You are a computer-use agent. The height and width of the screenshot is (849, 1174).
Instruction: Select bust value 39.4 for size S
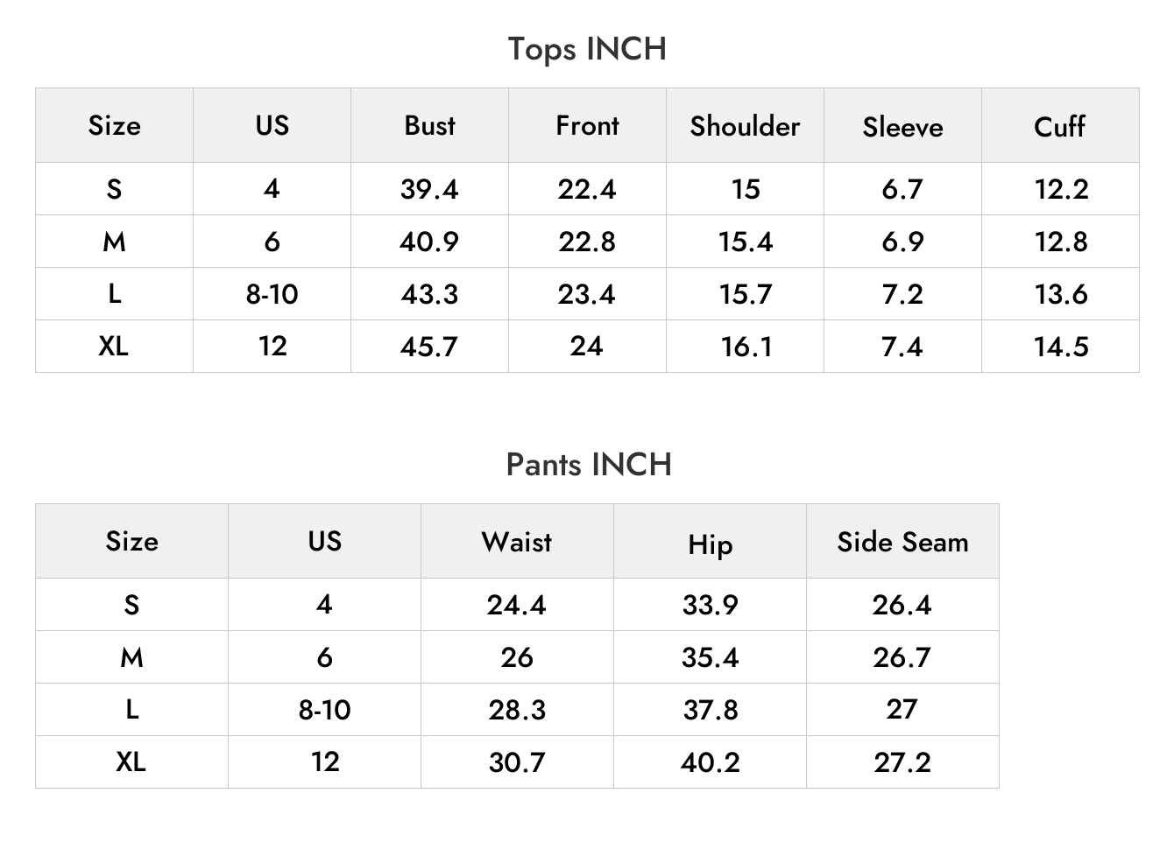tap(429, 189)
